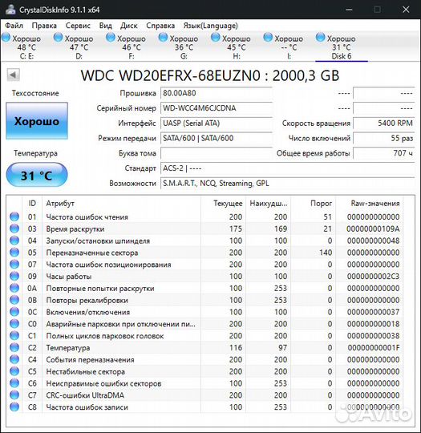
Task: Click raw value 0000000001F
Action: [x=374, y=348]
